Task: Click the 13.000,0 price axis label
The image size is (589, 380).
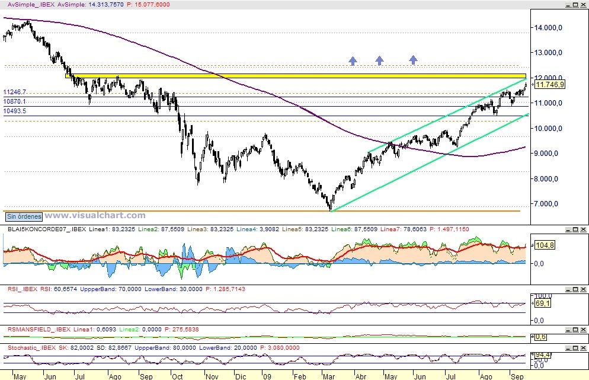Action: pyautogui.click(x=548, y=53)
